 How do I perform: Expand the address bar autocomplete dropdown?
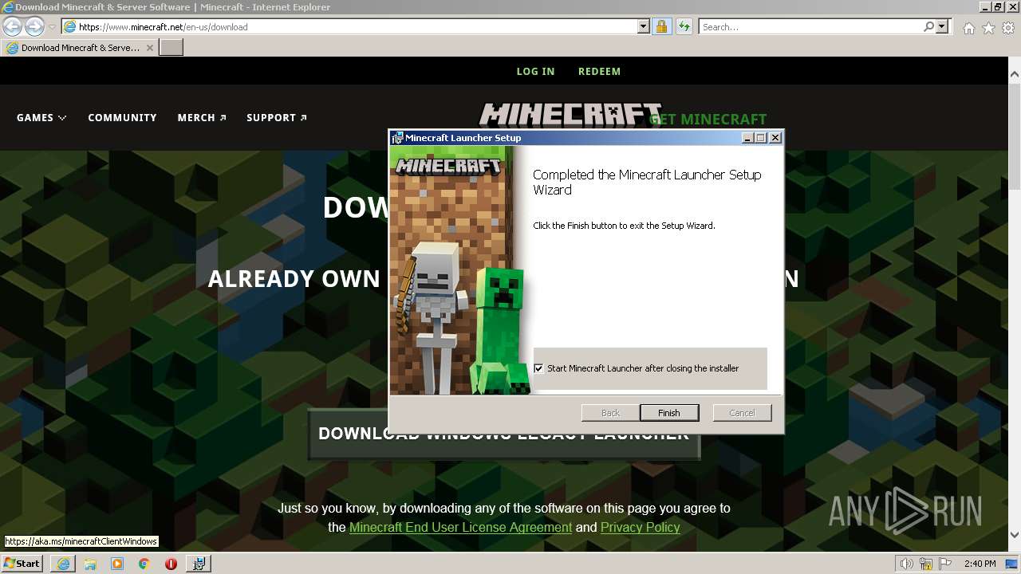pos(644,26)
